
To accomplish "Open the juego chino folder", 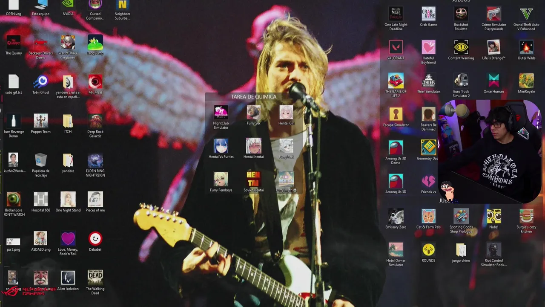I will [x=461, y=249].
